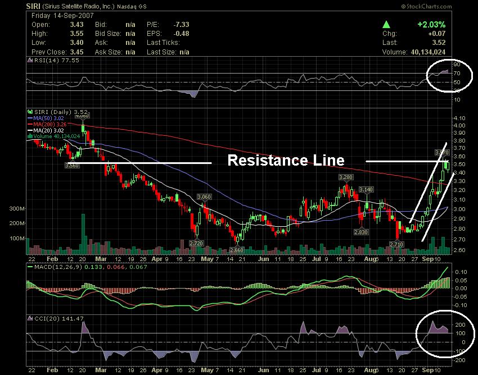
Task: Click the 200M volume axis label
Action: click(x=16, y=223)
